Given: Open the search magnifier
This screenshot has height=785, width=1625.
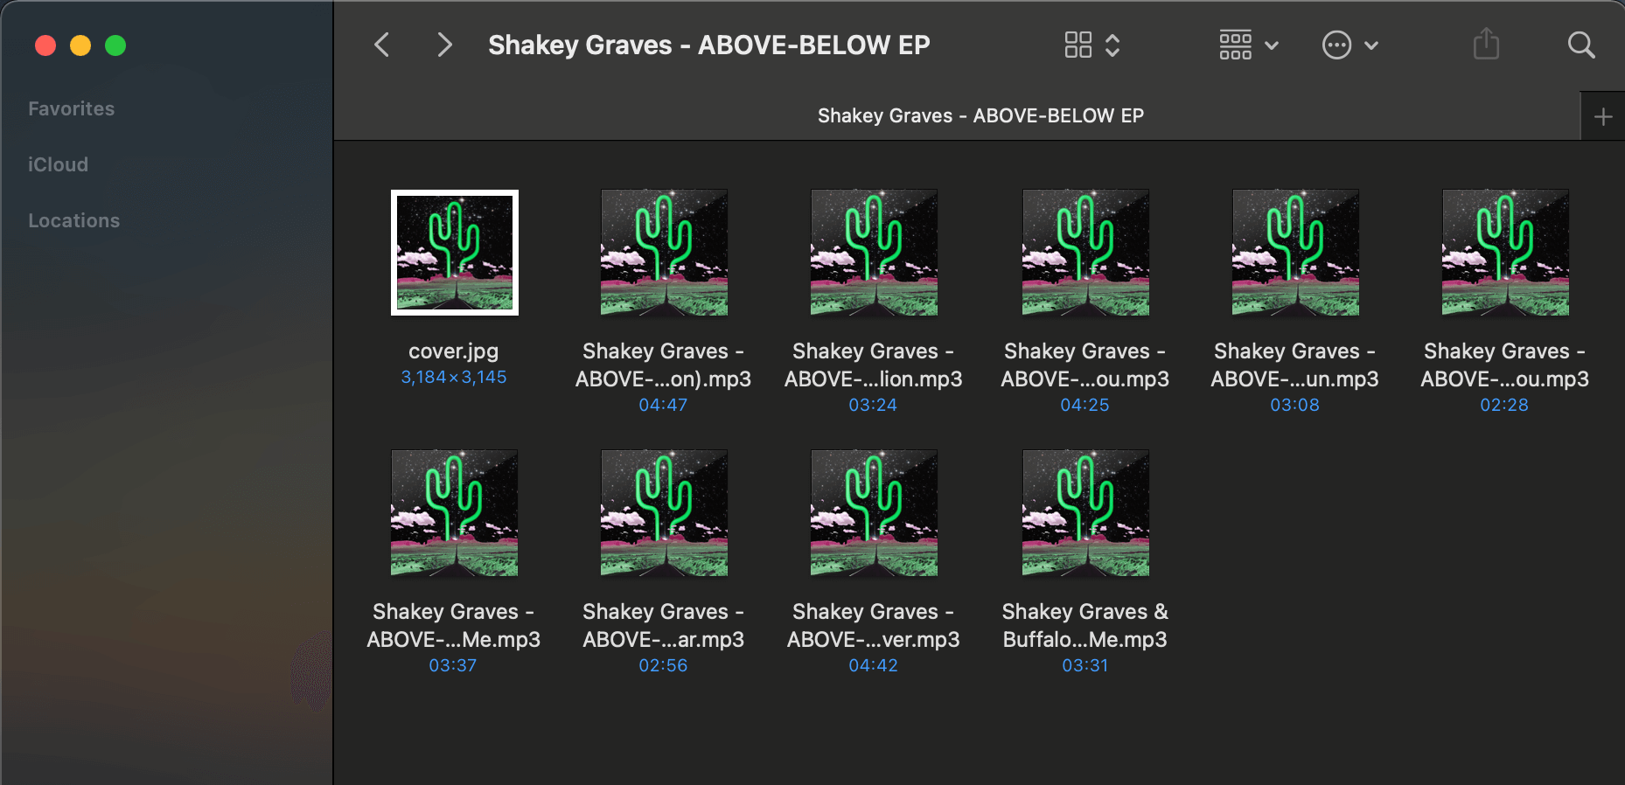Looking at the screenshot, I should tap(1581, 45).
